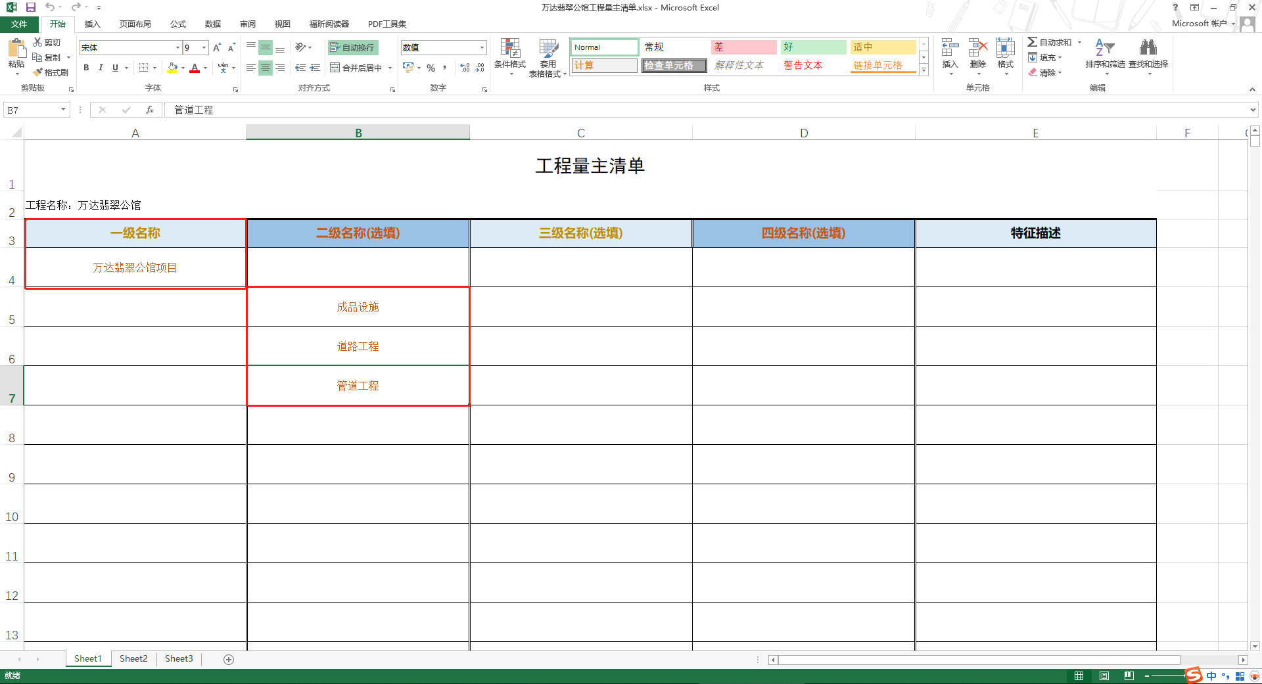
Task: Align text left
Action: pos(251,68)
